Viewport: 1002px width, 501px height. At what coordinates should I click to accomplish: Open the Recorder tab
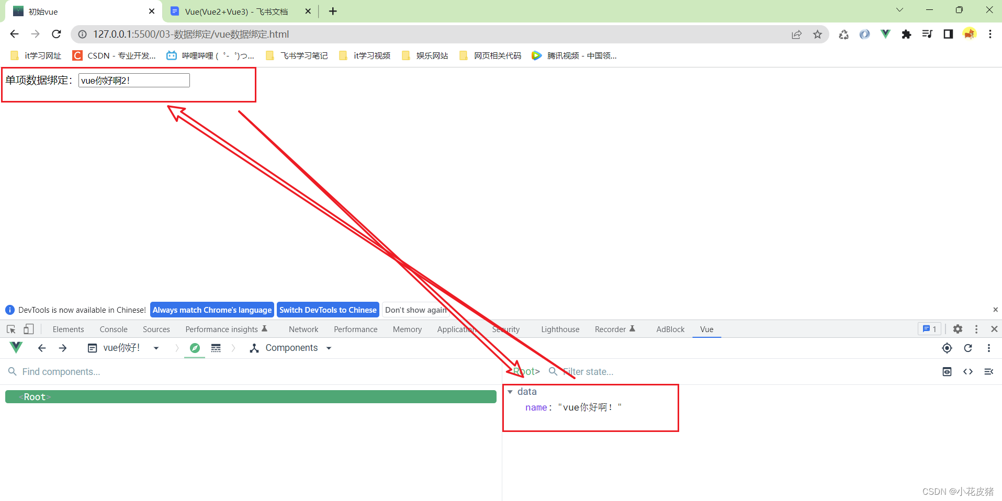(x=615, y=329)
